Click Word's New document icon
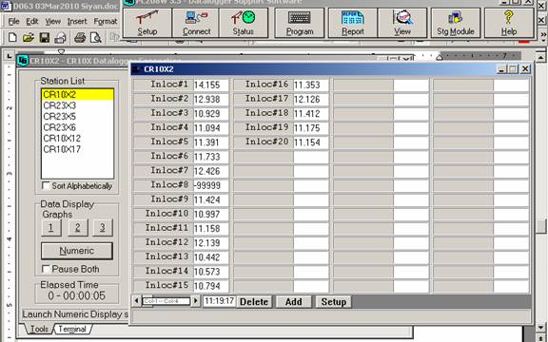The width and height of the screenshot is (548, 342). click(x=12, y=37)
